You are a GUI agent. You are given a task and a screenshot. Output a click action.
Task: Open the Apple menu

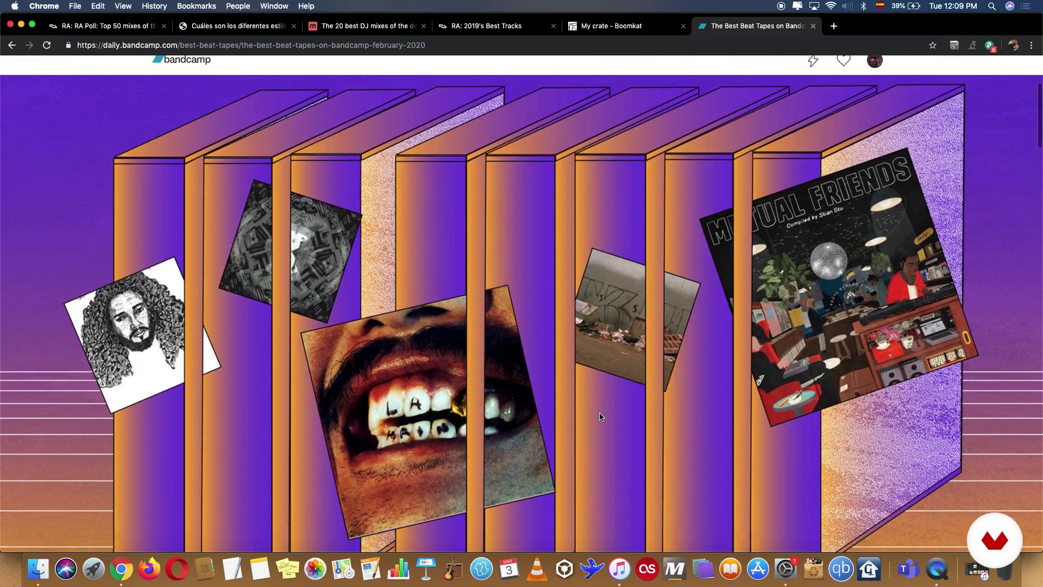(15, 6)
